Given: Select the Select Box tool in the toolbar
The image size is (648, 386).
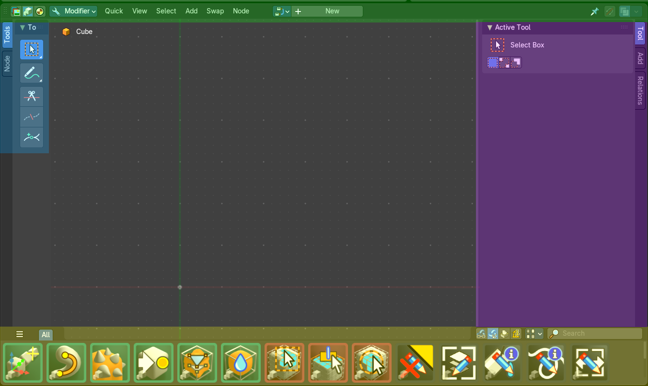Looking at the screenshot, I should point(32,49).
